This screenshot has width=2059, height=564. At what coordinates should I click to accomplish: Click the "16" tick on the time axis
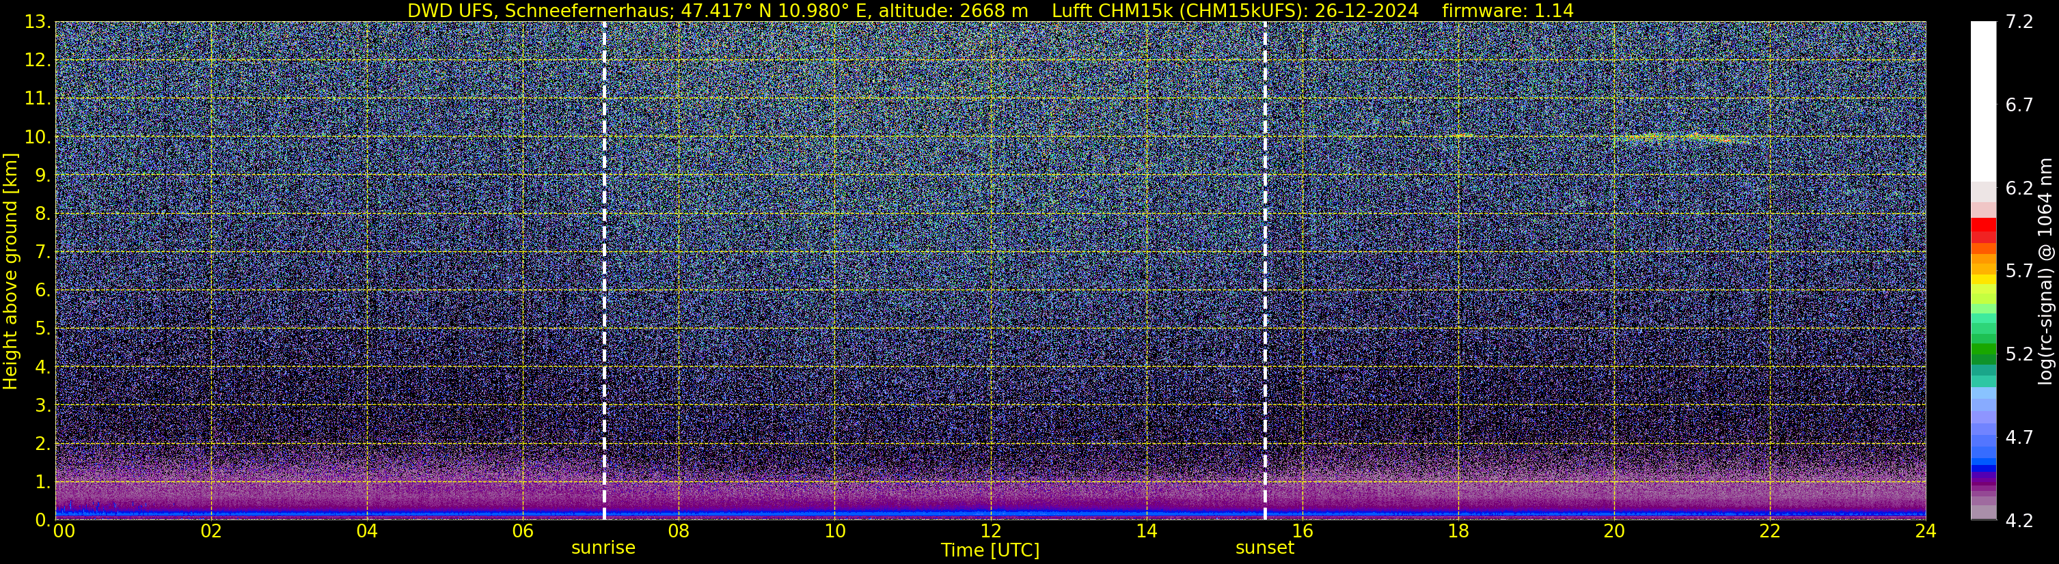[1302, 532]
